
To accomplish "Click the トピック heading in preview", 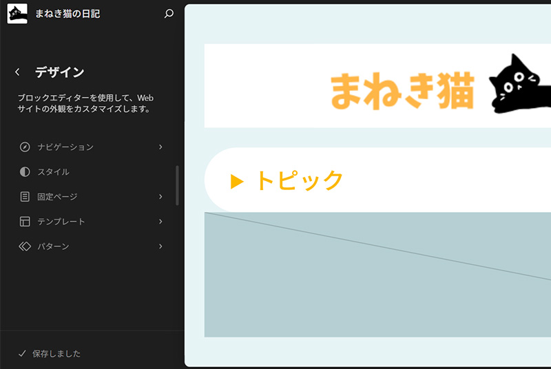I will (299, 180).
